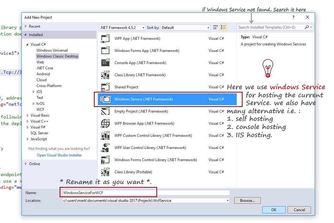The height and width of the screenshot is (223, 334).
Task: Close the Add New Project dialog
Action: (x=307, y=17)
